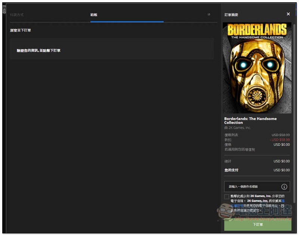Click the 總計 total USD $0.00 value
Screen dimensions: 299x236
[x=282, y=161]
